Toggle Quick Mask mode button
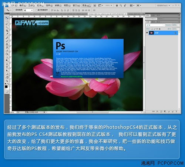185x167 pixels. (x=7, y=91)
